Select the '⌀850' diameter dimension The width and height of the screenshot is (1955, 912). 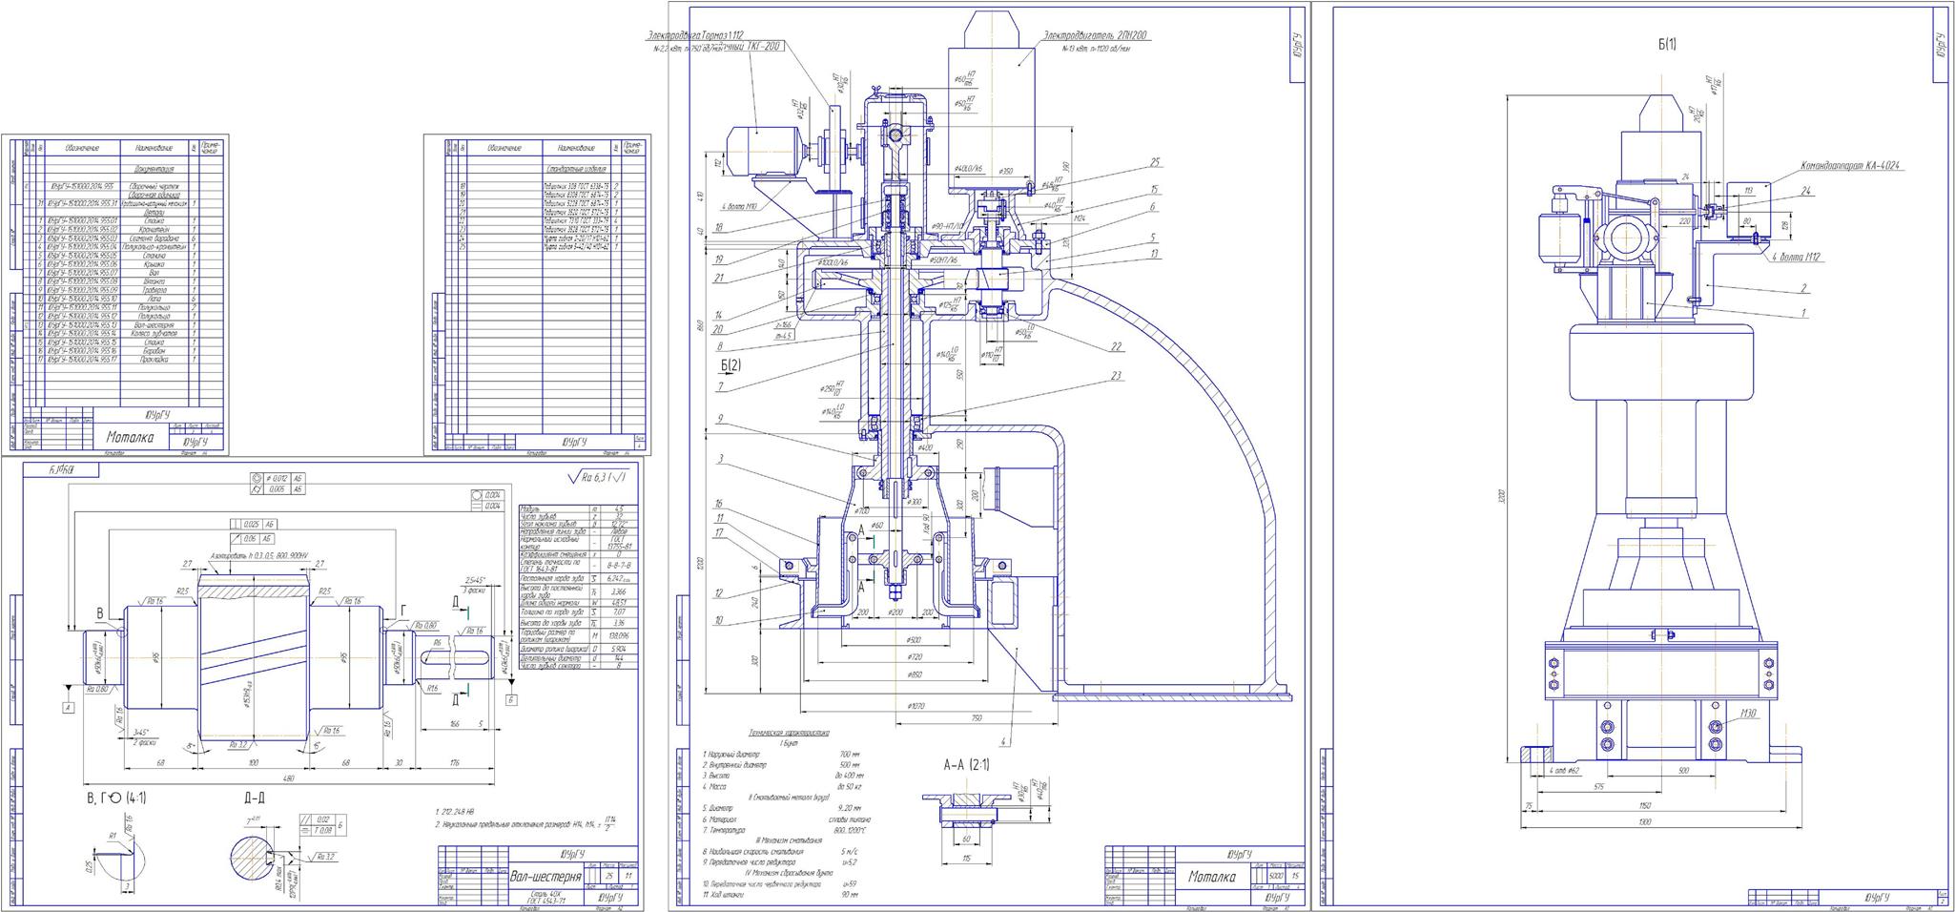916,674
